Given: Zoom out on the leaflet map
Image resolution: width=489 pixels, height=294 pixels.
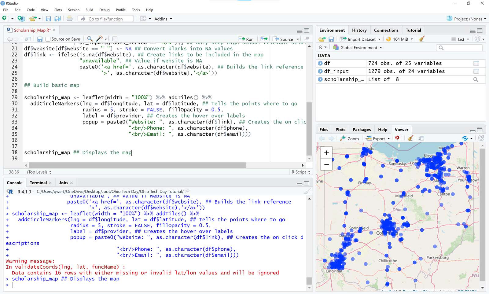Looking at the screenshot, I should tap(326, 164).
